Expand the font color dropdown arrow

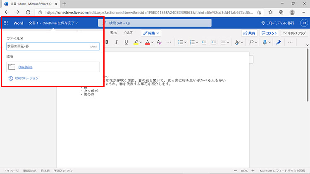coord(152,42)
